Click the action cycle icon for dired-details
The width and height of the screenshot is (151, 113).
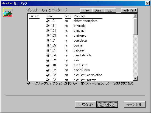coord(48,55)
